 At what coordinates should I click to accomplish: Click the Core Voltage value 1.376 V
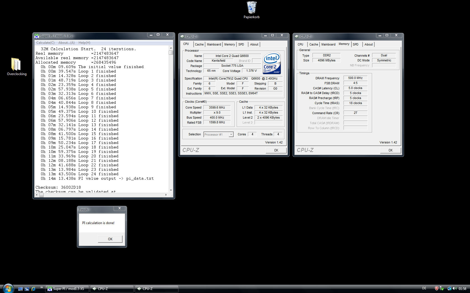click(x=251, y=71)
